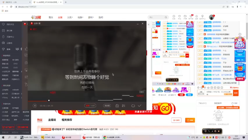Open the emoji icon in chat toolbar
The height and width of the screenshot is (140, 248).
pos(198,88)
